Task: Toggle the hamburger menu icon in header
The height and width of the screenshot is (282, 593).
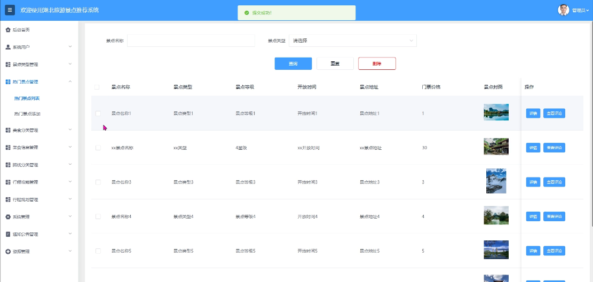Action: click(10, 10)
